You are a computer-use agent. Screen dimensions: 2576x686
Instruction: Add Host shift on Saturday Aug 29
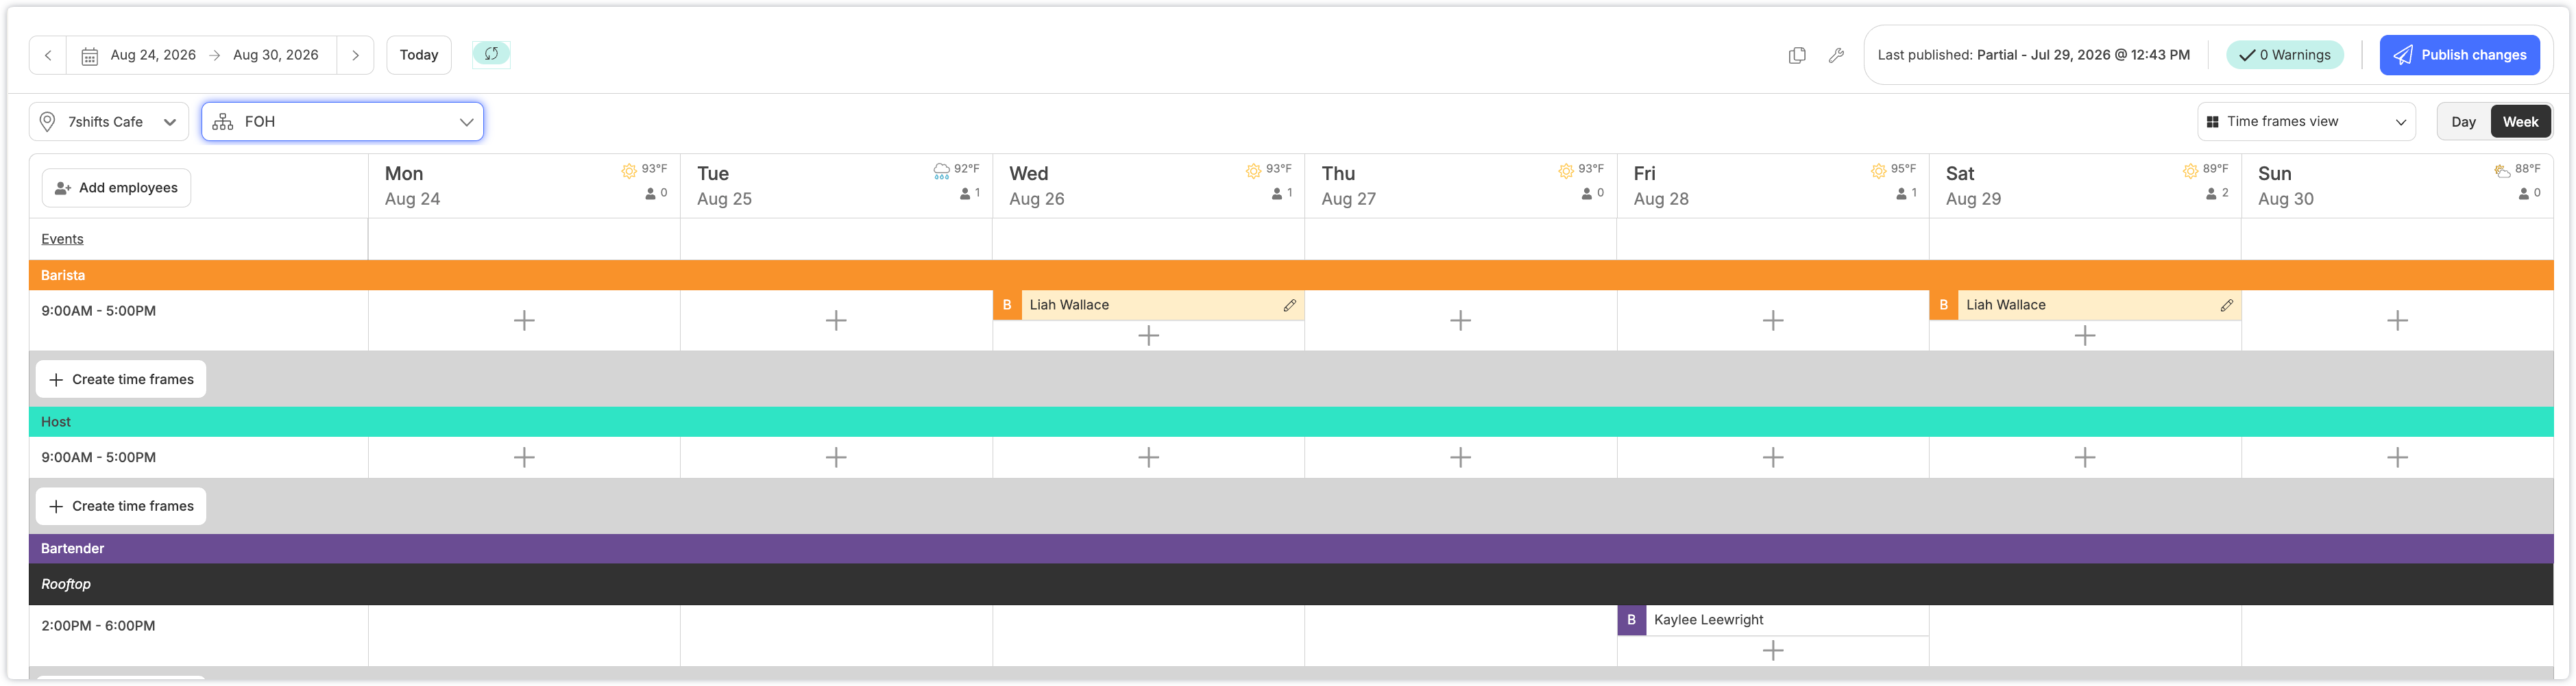click(2085, 457)
